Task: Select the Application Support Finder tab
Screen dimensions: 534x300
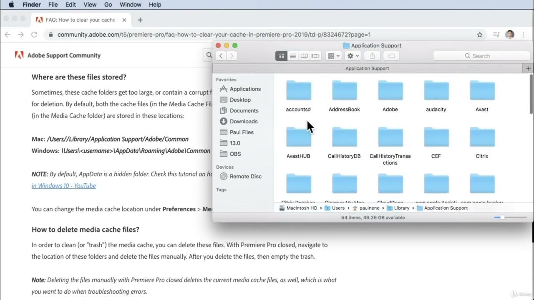Action: coord(367,68)
